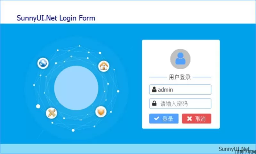Click the large white dot near pencil icon

[38, 107]
